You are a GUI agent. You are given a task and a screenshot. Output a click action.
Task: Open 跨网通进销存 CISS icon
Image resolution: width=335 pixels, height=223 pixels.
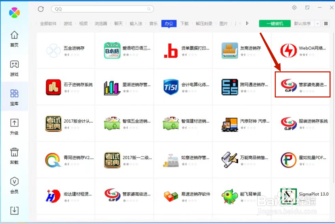point(230,87)
